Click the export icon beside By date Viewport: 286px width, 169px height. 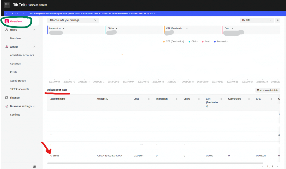click(277, 20)
